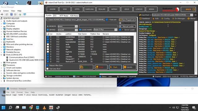Screen dimensions: 198x111
Task: Uncheck the keymaster partition row
Action: (48, 39)
